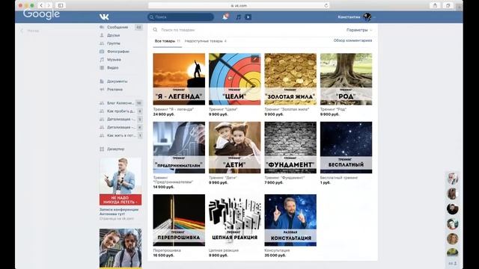Open the Записи конференции Антонова ad link
This screenshot has height=269, width=479.
(119, 211)
